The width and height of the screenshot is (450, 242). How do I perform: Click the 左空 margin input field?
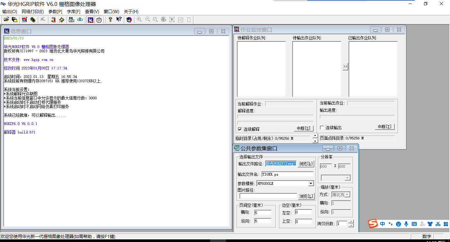click(303, 212)
